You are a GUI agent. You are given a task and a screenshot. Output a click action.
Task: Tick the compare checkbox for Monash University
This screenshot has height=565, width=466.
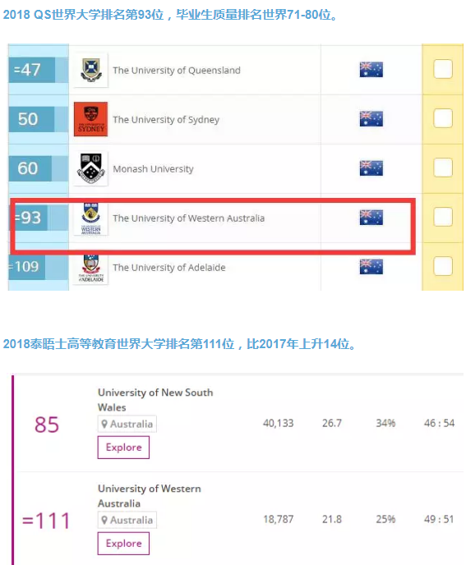(x=443, y=168)
